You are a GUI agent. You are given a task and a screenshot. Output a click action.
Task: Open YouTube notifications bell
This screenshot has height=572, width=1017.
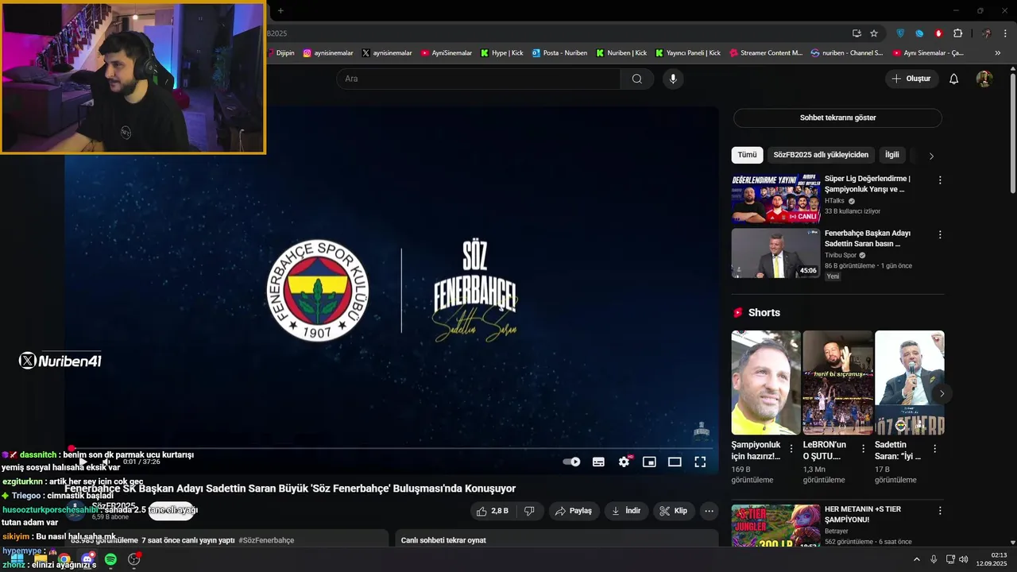954,79
